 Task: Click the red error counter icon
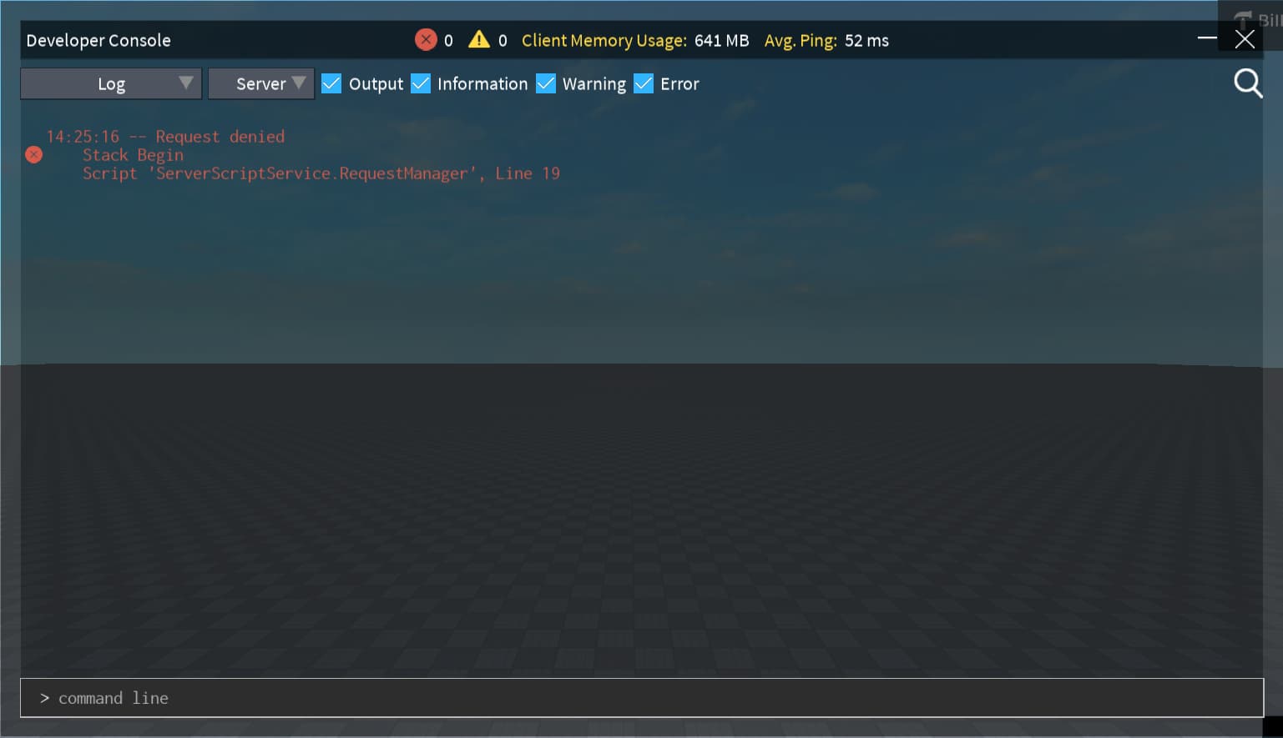[x=426, y=39]
